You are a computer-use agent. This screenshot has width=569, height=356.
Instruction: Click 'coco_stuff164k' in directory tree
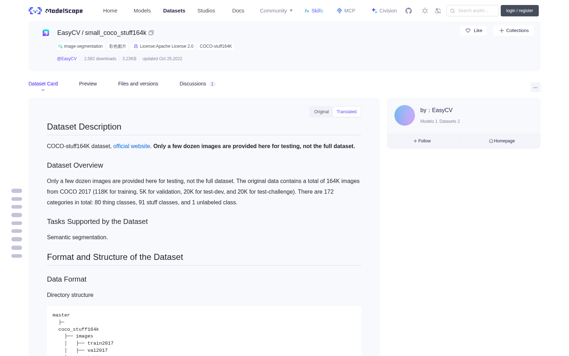[x=79, y=329]
